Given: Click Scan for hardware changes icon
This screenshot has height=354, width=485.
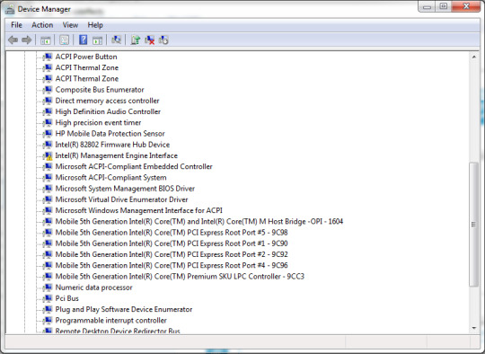Looking at the screenshot, I should [116, 40].
